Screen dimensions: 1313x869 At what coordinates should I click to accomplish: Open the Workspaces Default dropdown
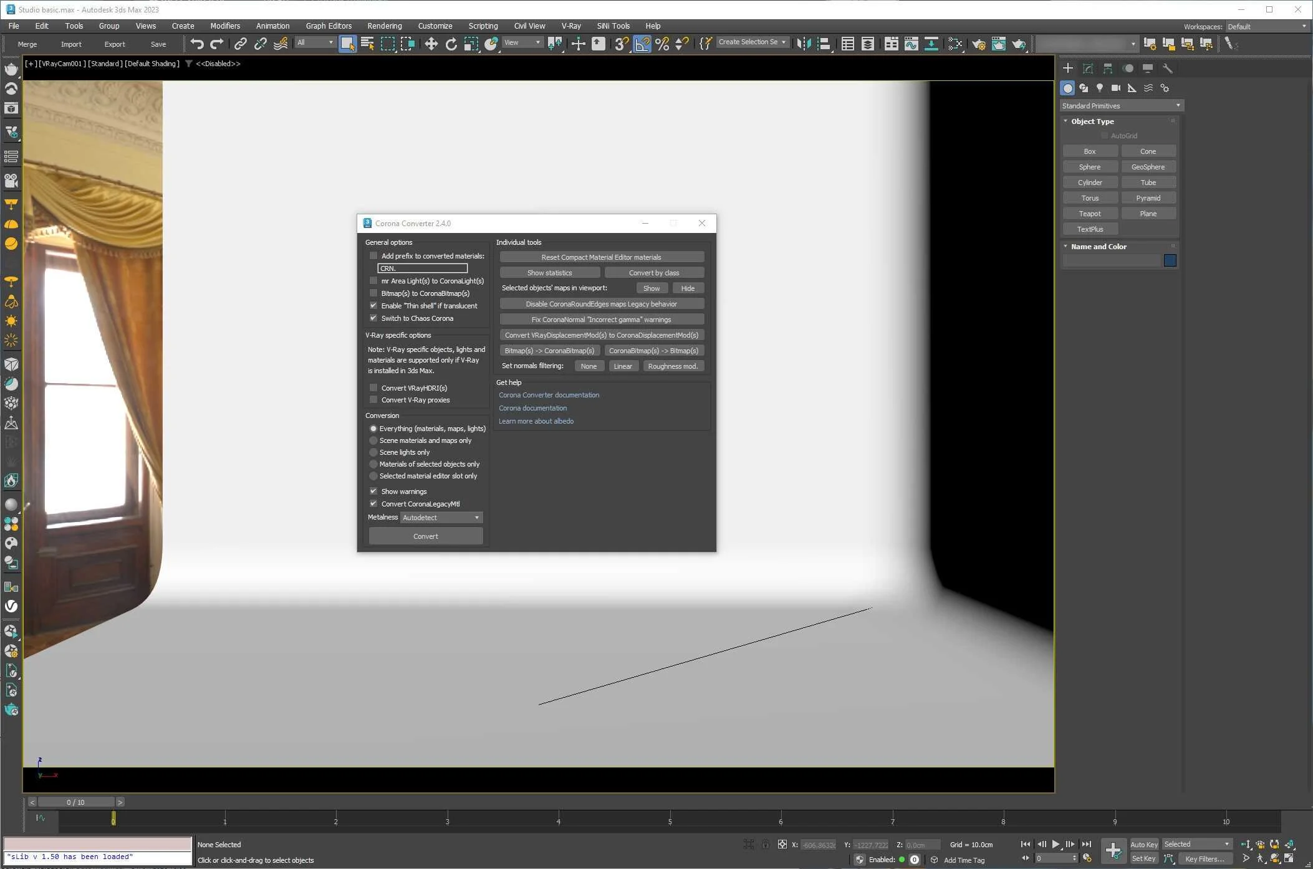[1267, 27]
